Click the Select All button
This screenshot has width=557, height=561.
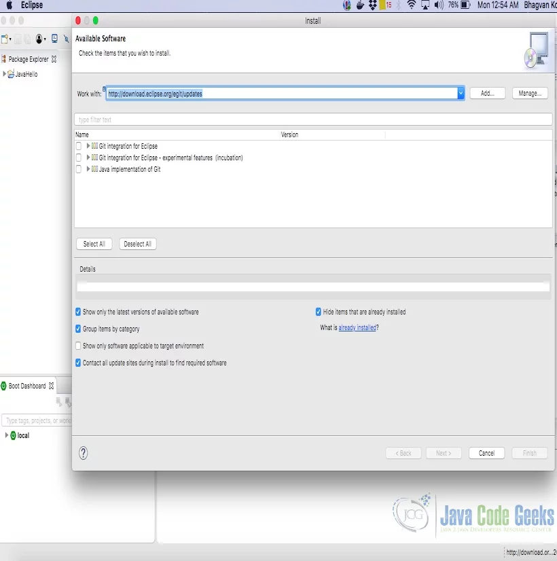(x=94, y=244)
